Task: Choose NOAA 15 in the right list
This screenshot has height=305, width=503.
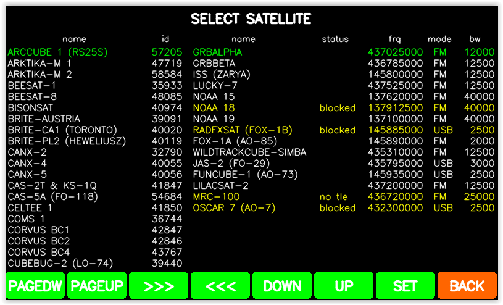Action: [344, 97]
